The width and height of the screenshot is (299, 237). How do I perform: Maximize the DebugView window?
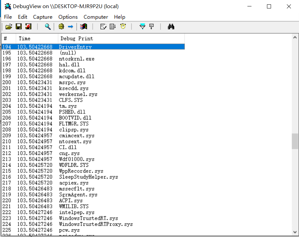pos(269,6)
